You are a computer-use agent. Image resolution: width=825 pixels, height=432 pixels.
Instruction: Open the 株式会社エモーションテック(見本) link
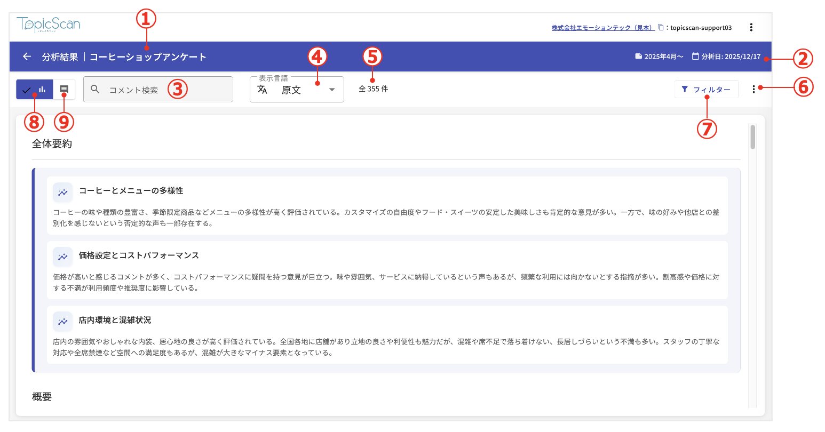tap(602, 28)
